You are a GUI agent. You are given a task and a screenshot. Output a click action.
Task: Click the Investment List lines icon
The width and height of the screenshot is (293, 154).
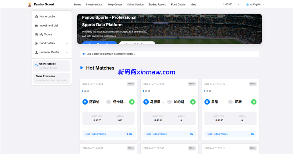pos(36,25)
